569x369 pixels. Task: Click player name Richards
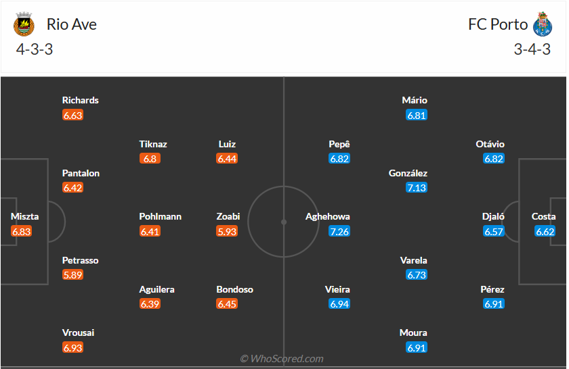point(81,100)
